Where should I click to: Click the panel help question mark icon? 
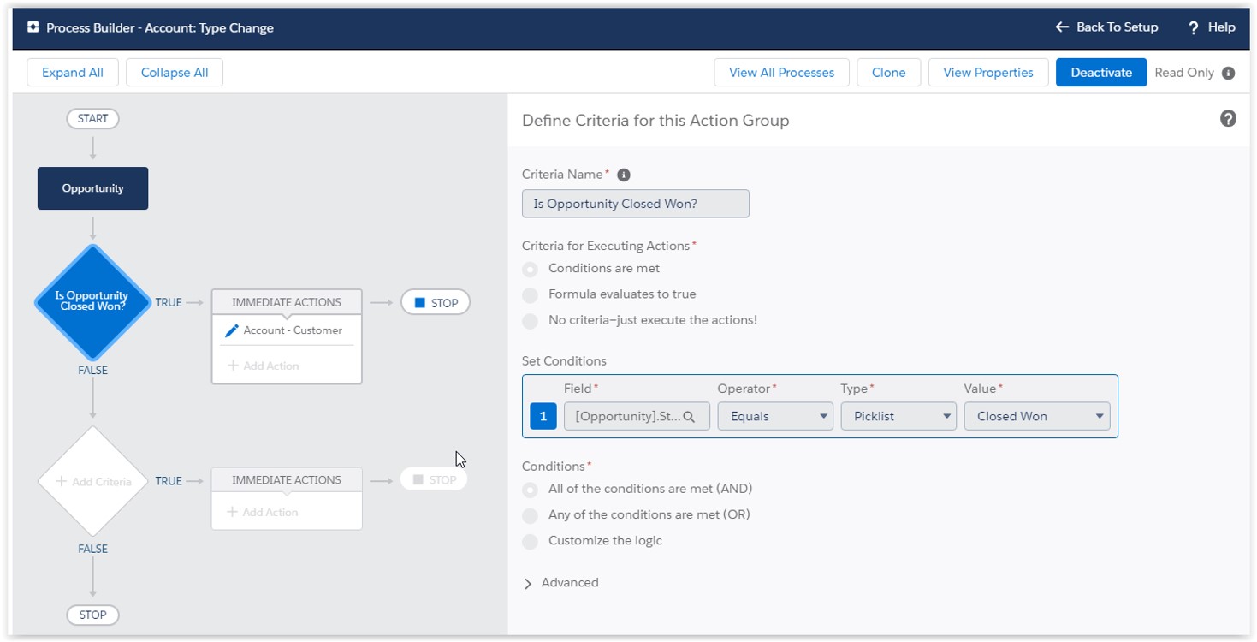pos(1228,119)
